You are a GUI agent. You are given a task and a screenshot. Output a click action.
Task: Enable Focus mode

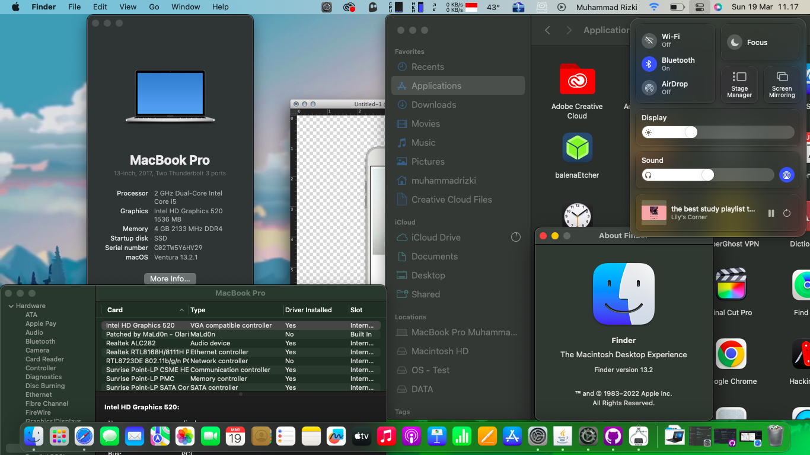pyautogui.click(x=735, y=43)
